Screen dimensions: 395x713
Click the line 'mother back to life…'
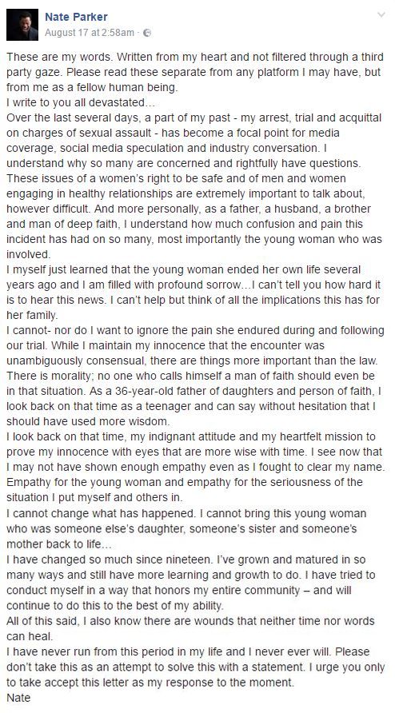coord(58,544)
